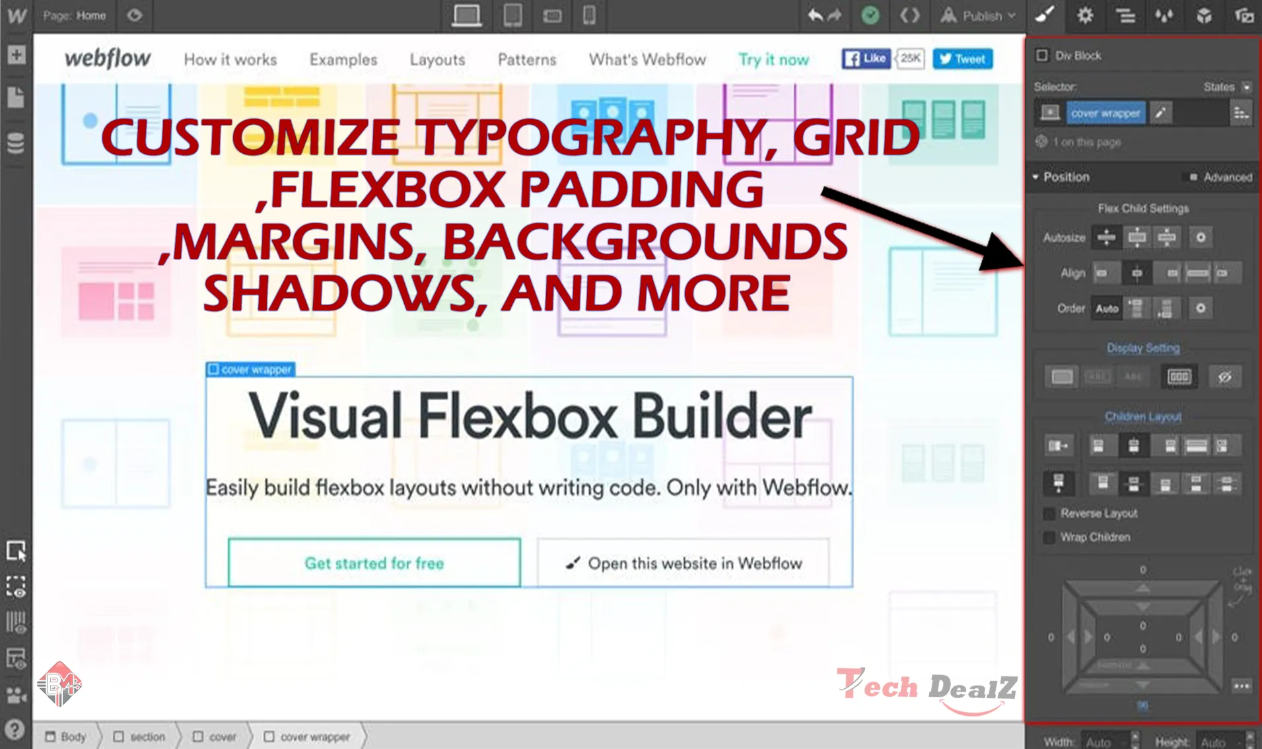The image size is (1262, 749).
Task: Select the Autosize grow option
Action: [1137, 237]
